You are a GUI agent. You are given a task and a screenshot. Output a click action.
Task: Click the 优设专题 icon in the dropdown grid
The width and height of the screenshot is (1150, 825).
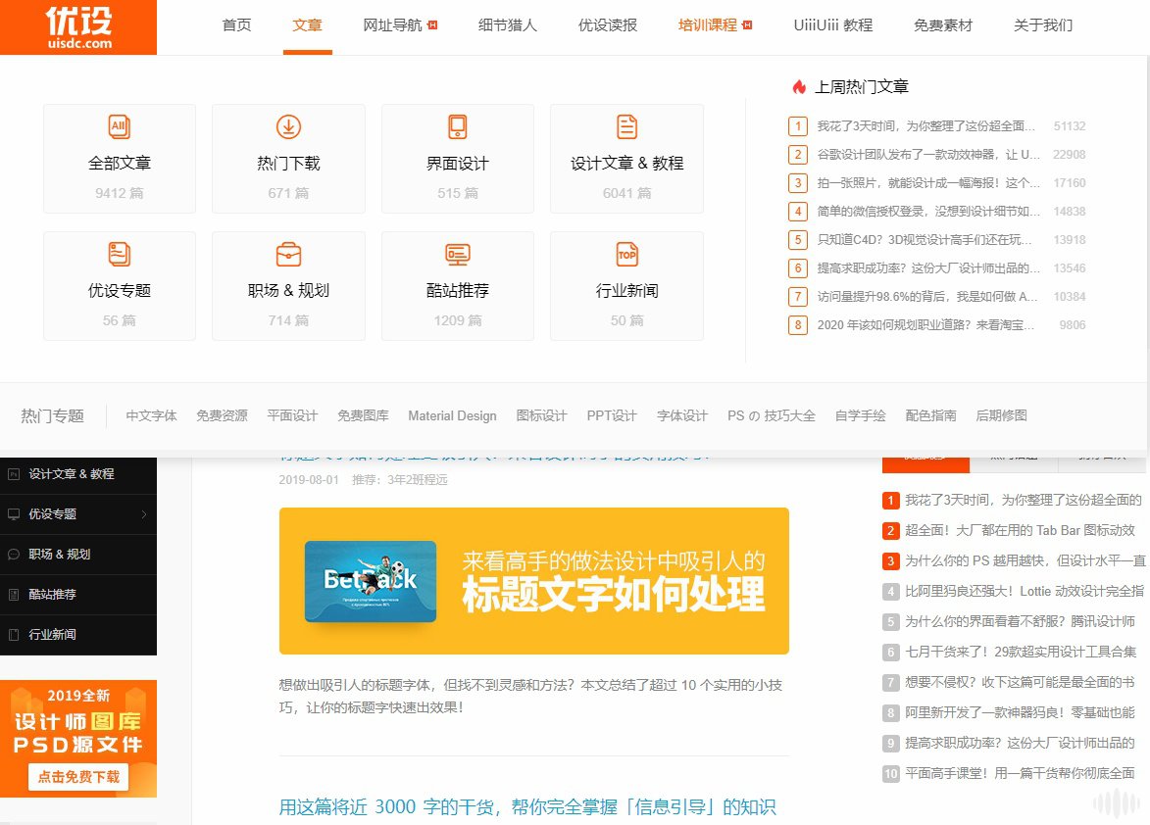[119, 254]
